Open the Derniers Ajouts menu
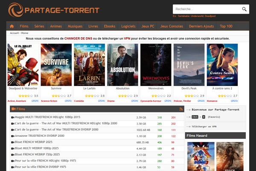The image size is (256, 171). [x=201, y=26]
